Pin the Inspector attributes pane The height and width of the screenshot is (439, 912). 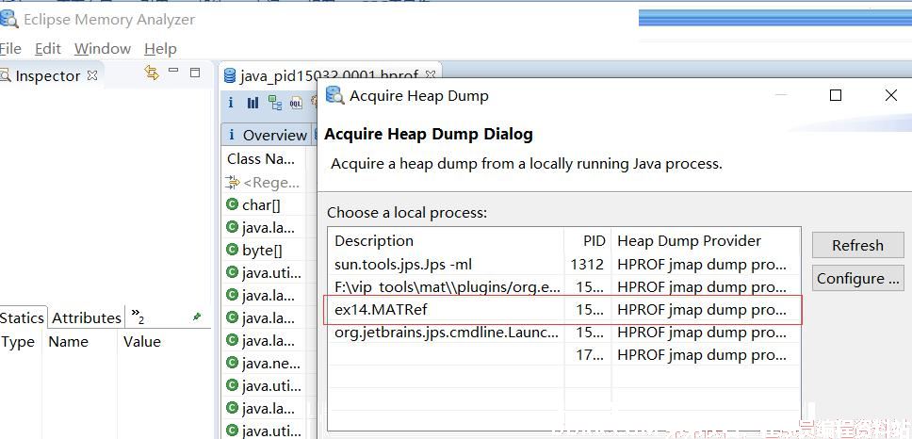[x=197, y=317]
